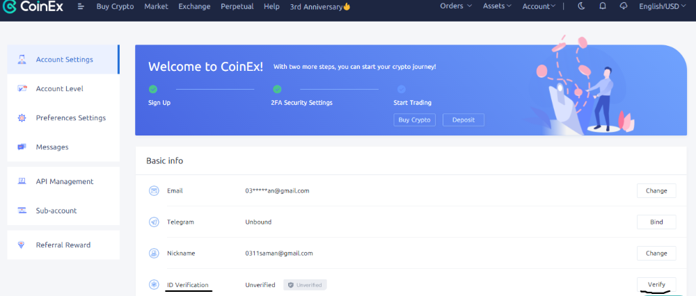Toggle dark mode moon icon

tap(581, 6)
